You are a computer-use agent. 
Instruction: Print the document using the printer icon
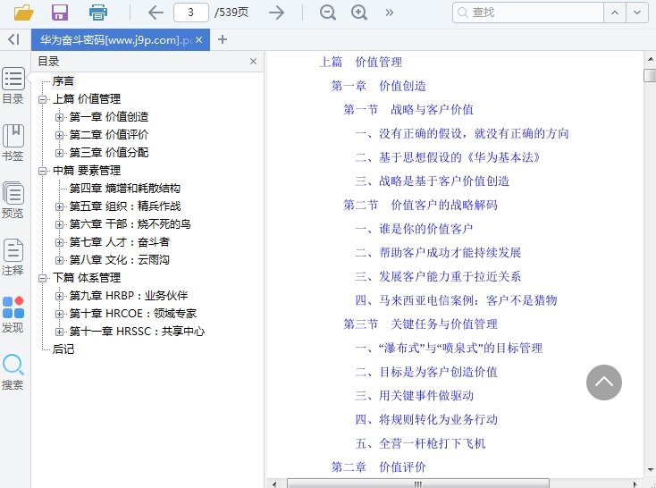click(98, 13)
